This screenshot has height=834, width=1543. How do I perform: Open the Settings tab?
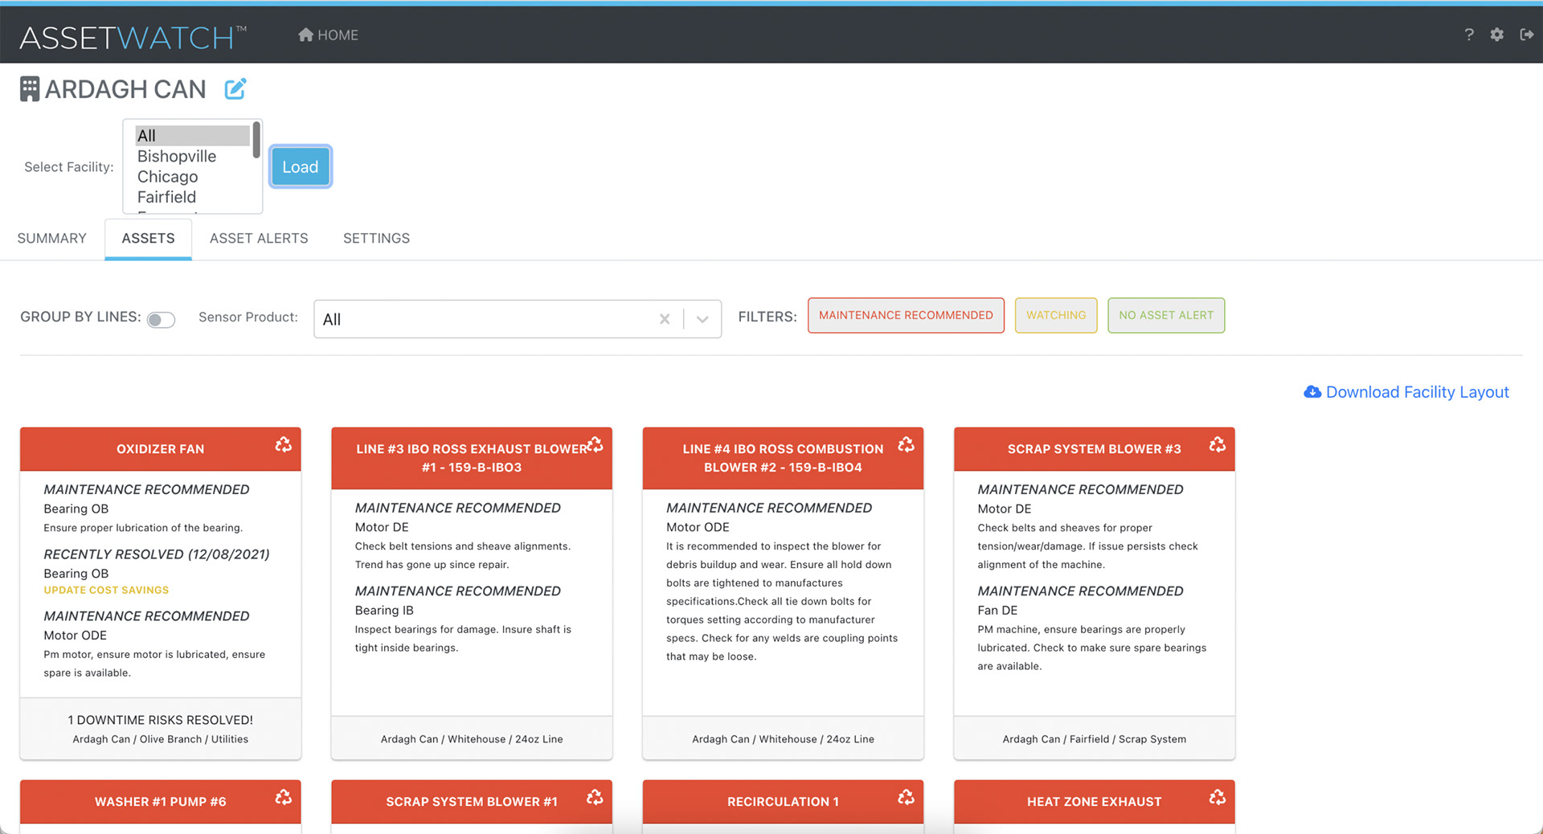(376, 238)
